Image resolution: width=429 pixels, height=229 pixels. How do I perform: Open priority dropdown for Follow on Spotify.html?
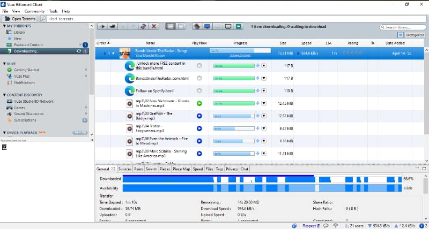click(264, 91)
